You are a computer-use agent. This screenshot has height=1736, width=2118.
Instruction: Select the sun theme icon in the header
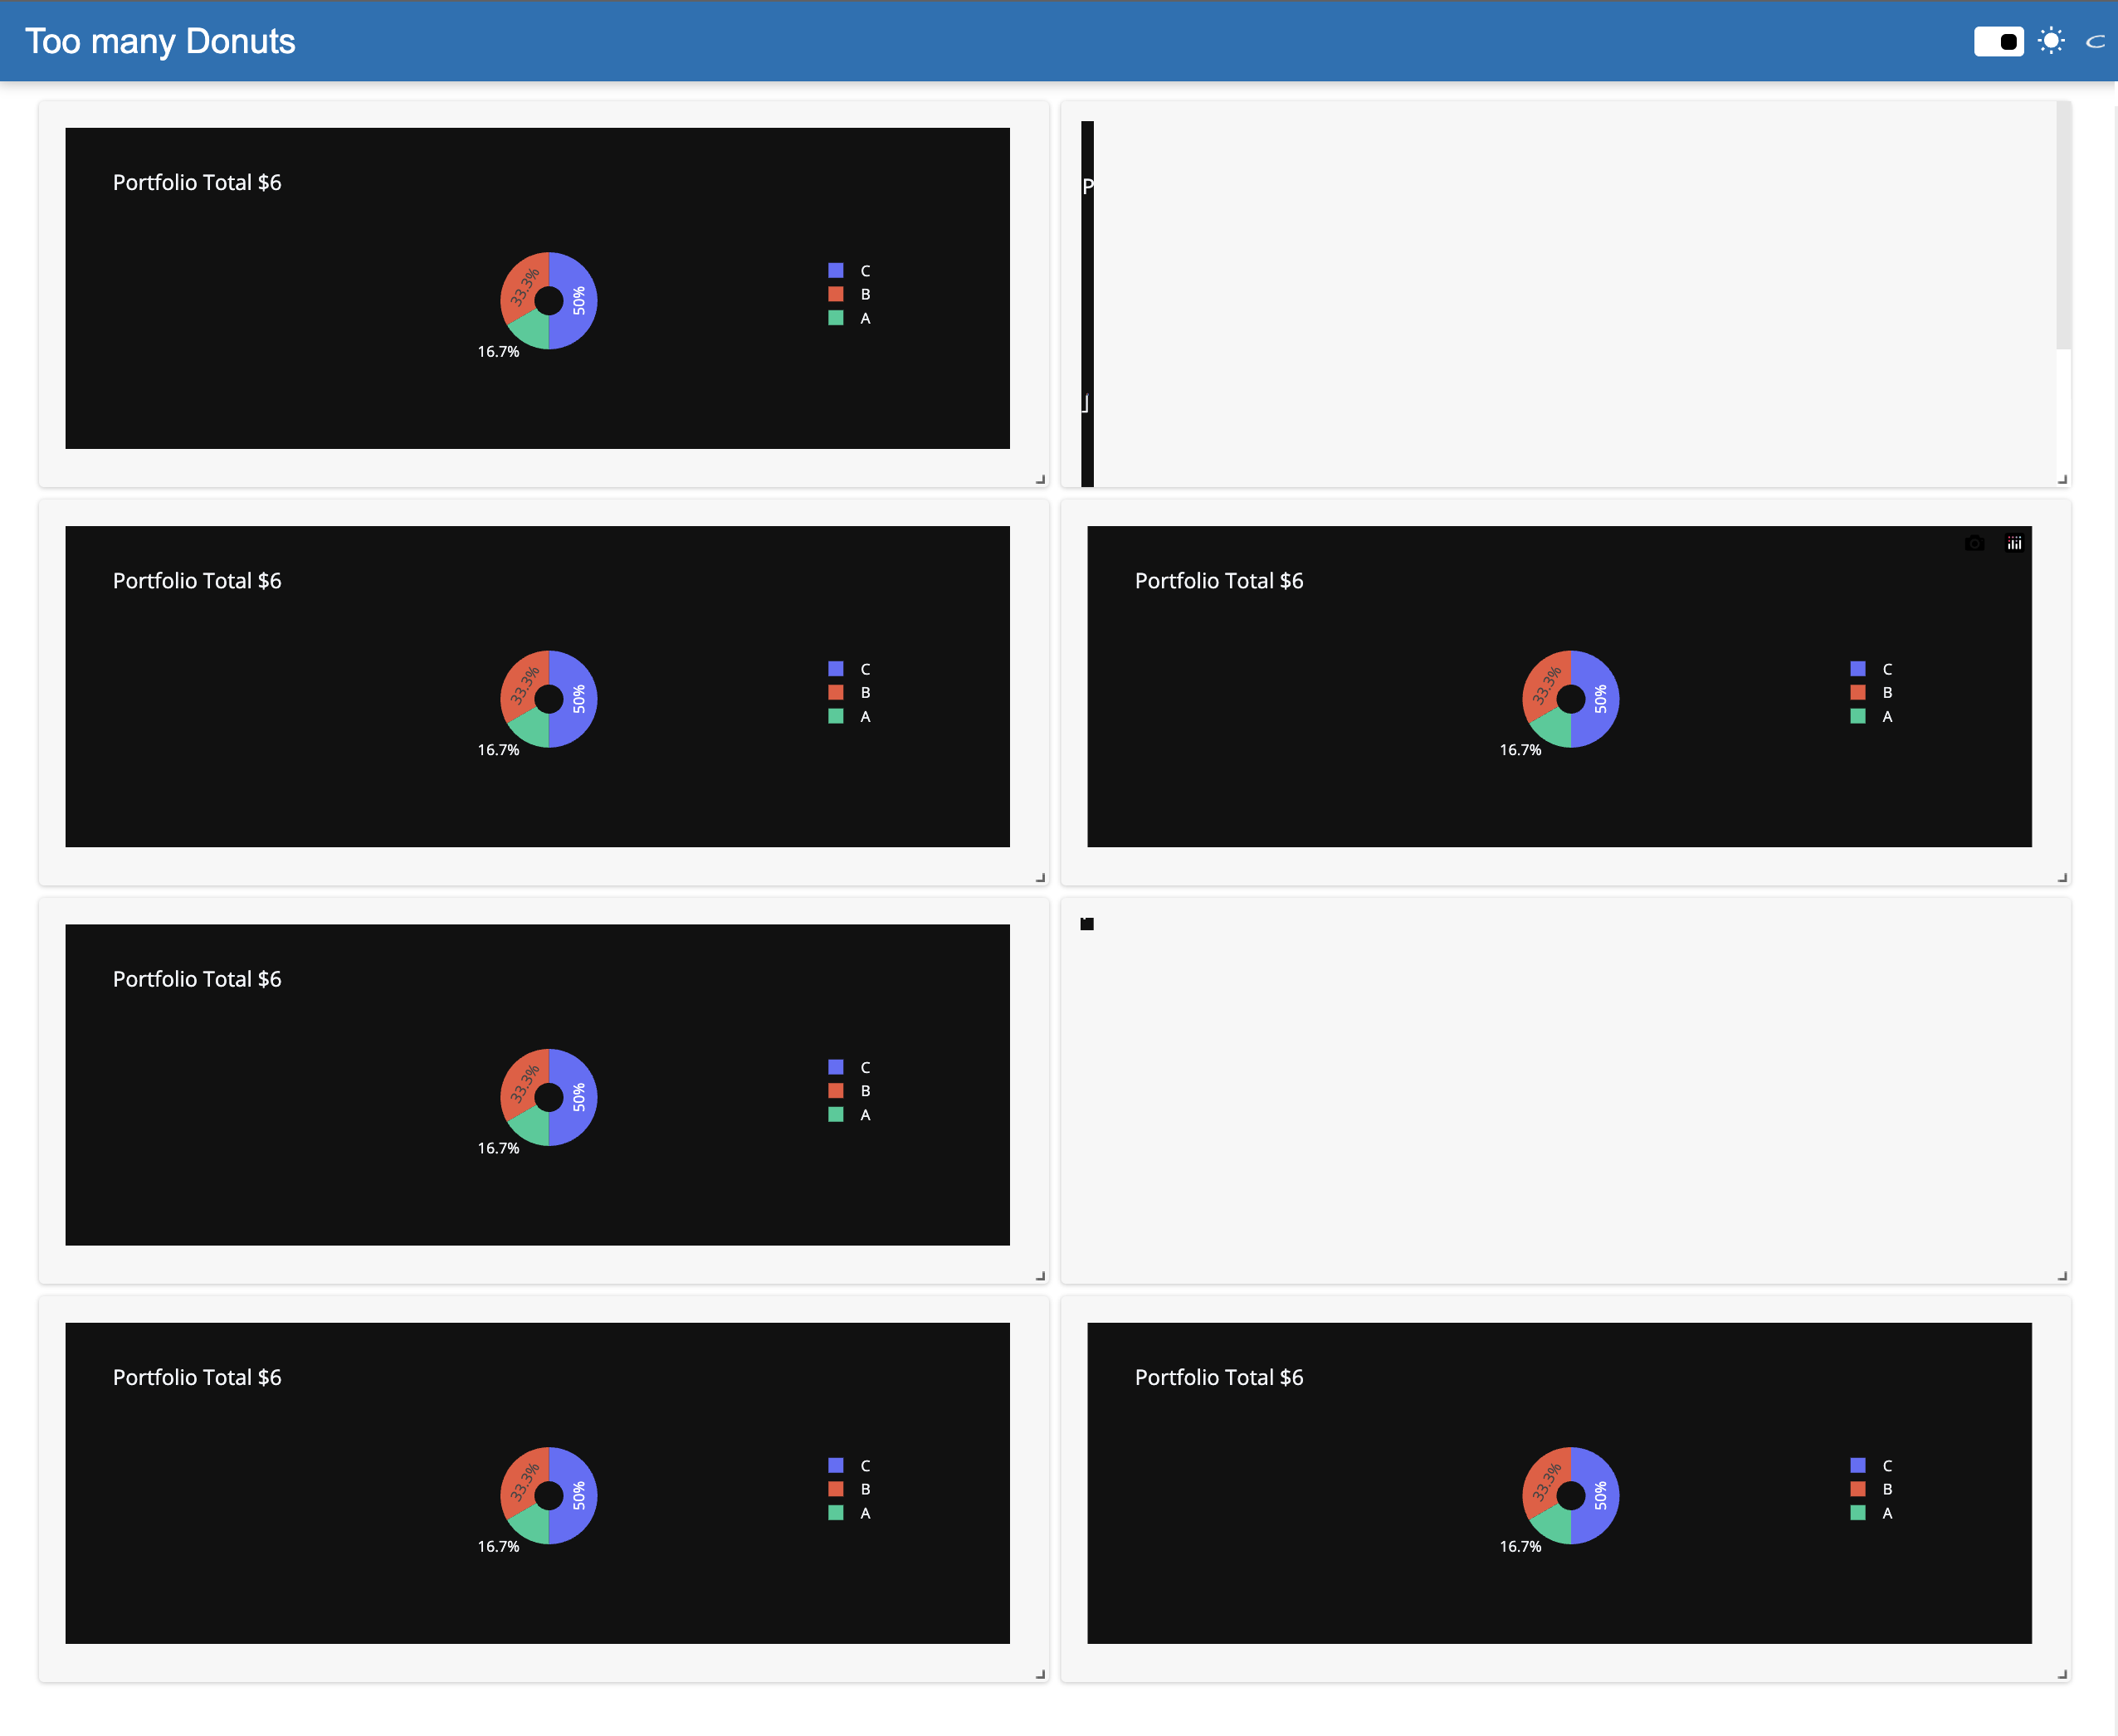[2050, 41]
